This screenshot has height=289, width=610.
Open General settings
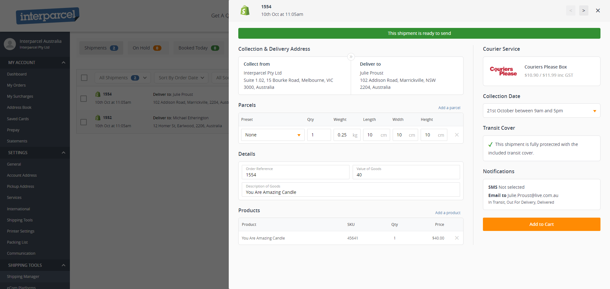(14, 164)
